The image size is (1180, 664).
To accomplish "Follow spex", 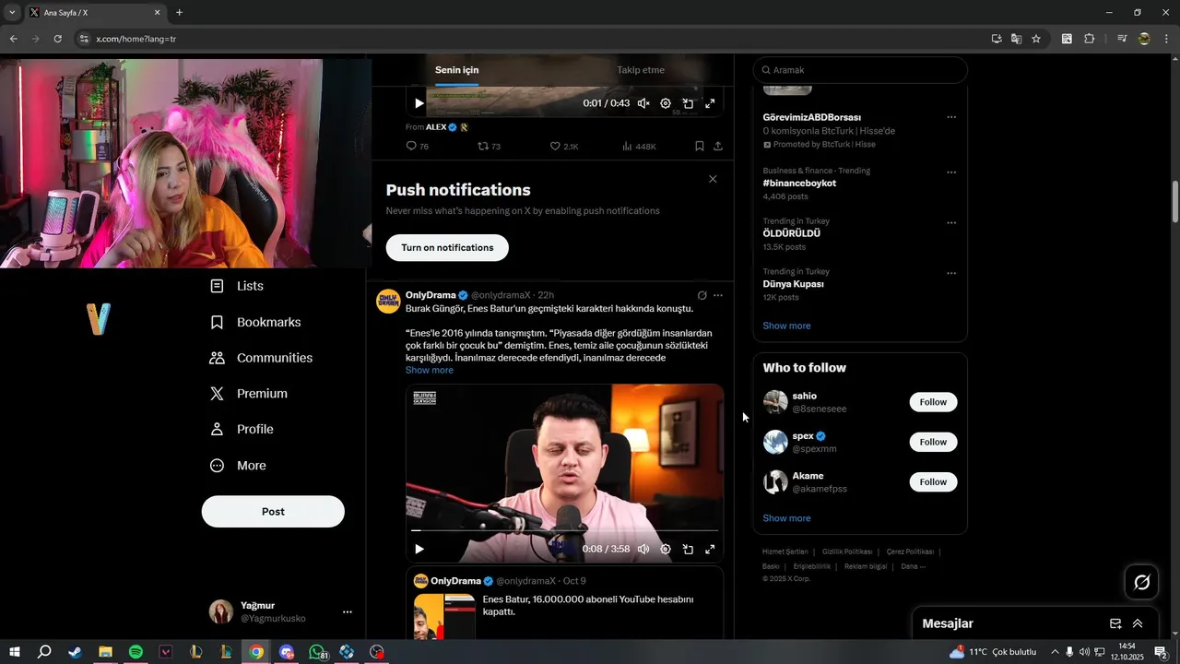I will click(933, 442).
